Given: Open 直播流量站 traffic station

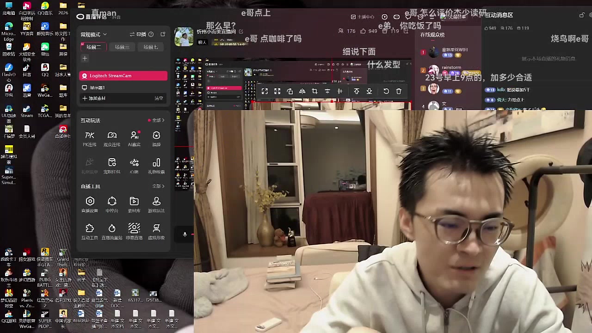Looking at the screenshot, I should pos(112,232).
